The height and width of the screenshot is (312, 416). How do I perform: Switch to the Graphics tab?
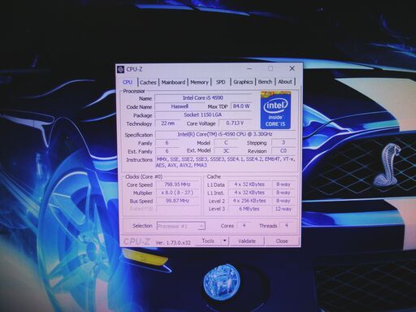tap(243, 82)
